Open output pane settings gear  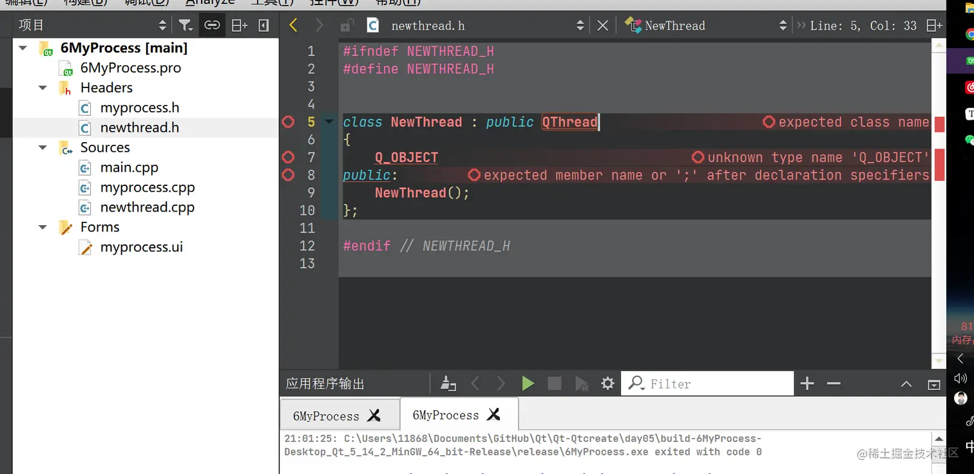coord(607,384)
